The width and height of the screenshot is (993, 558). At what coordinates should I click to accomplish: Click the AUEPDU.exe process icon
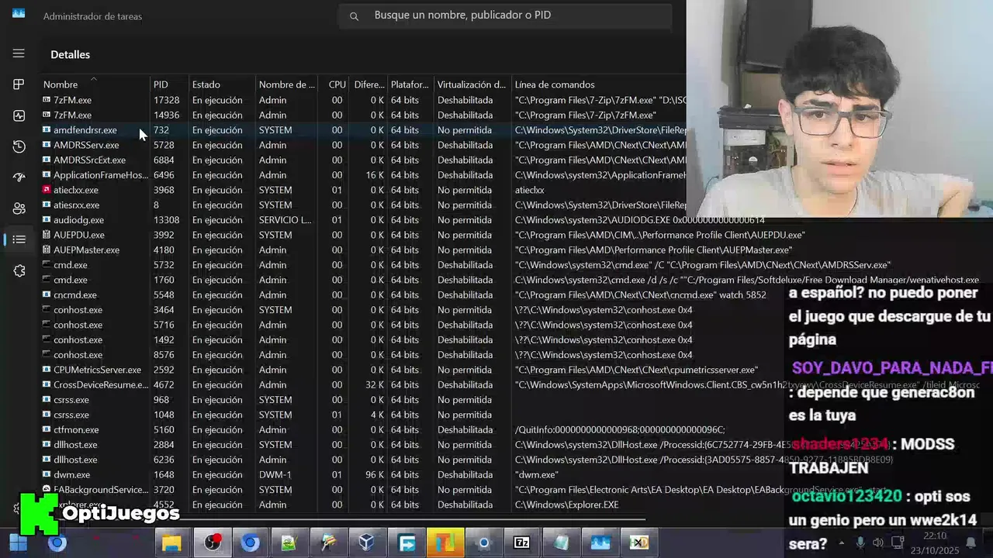[x=47, y=235]
